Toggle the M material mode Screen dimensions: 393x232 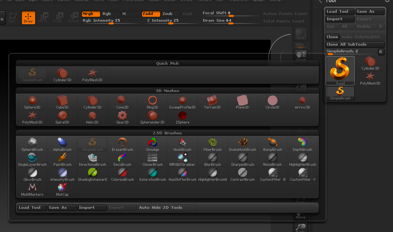tap(131, 14)
